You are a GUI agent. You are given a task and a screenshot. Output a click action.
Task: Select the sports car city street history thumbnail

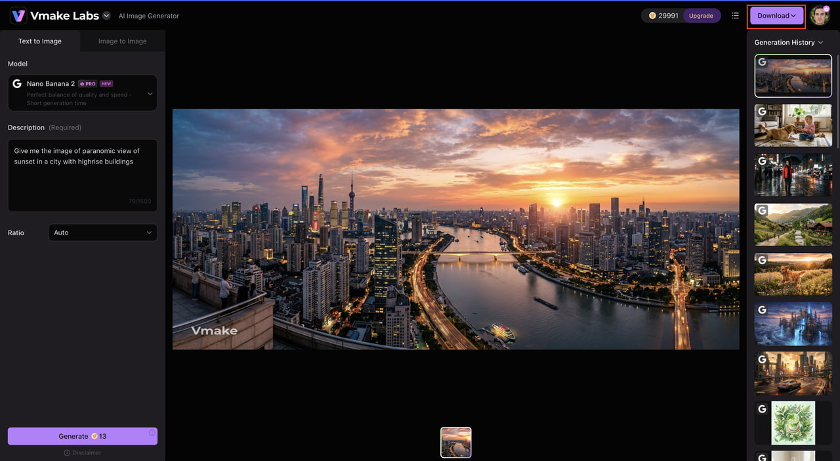point(793,373)
